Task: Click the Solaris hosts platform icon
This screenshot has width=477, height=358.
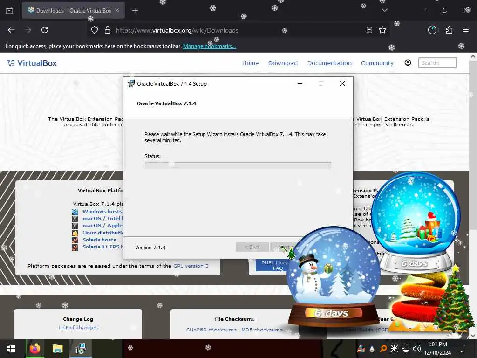Action: click(75, 240)
